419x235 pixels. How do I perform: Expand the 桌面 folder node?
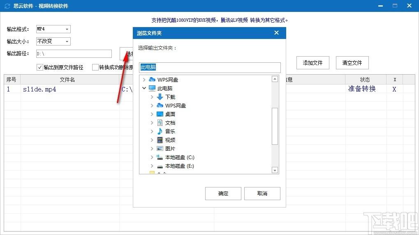coord(152,114)
